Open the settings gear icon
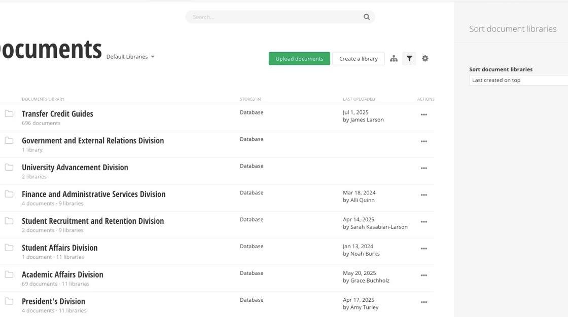Image resolution: width=568 pixels, height=317 pixels. click(425, 59)
